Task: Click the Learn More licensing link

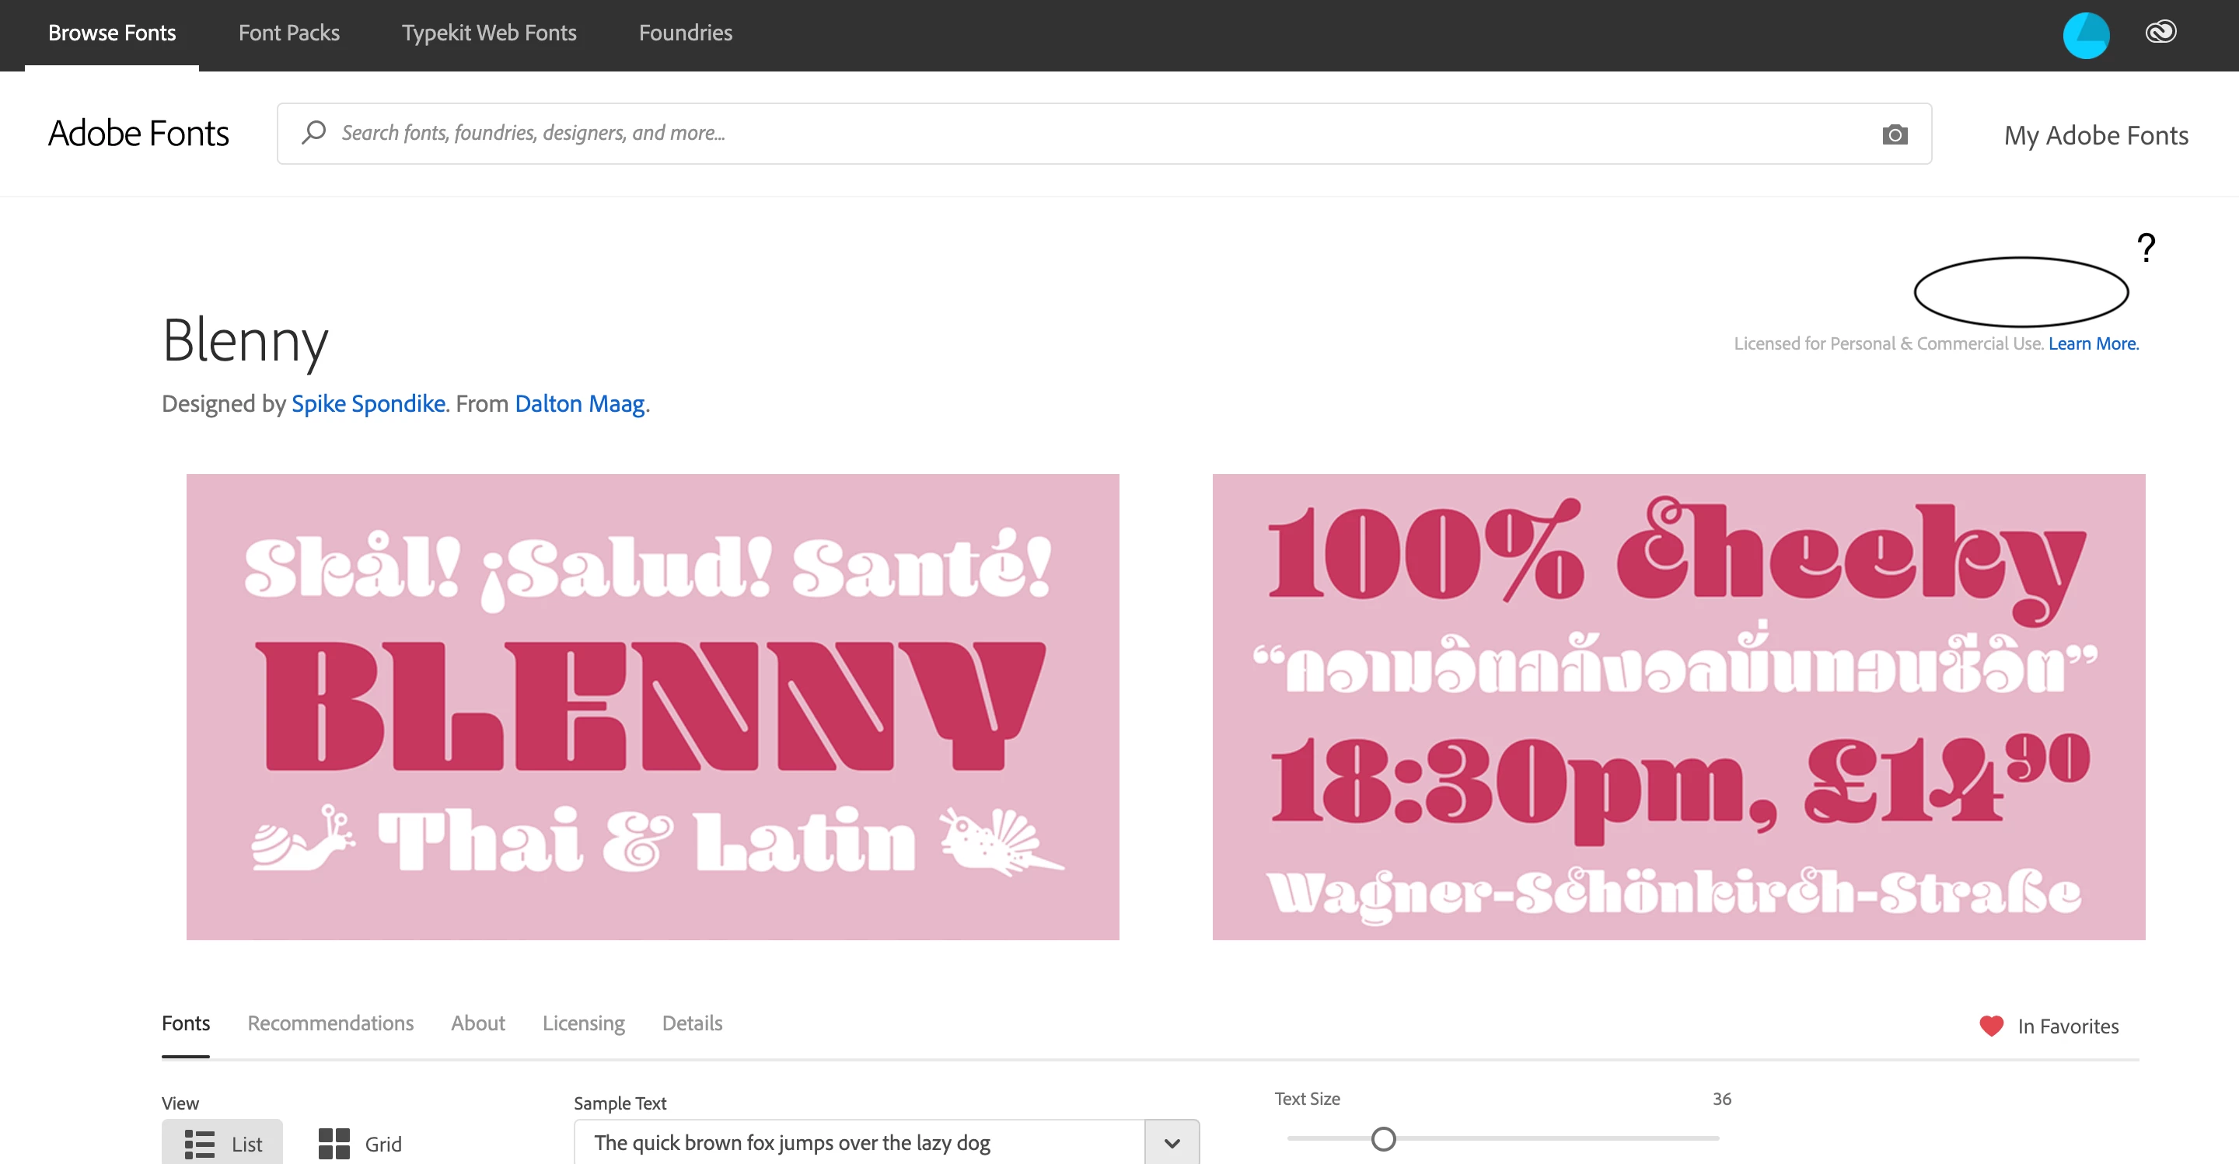Action: coord(2093,344)
